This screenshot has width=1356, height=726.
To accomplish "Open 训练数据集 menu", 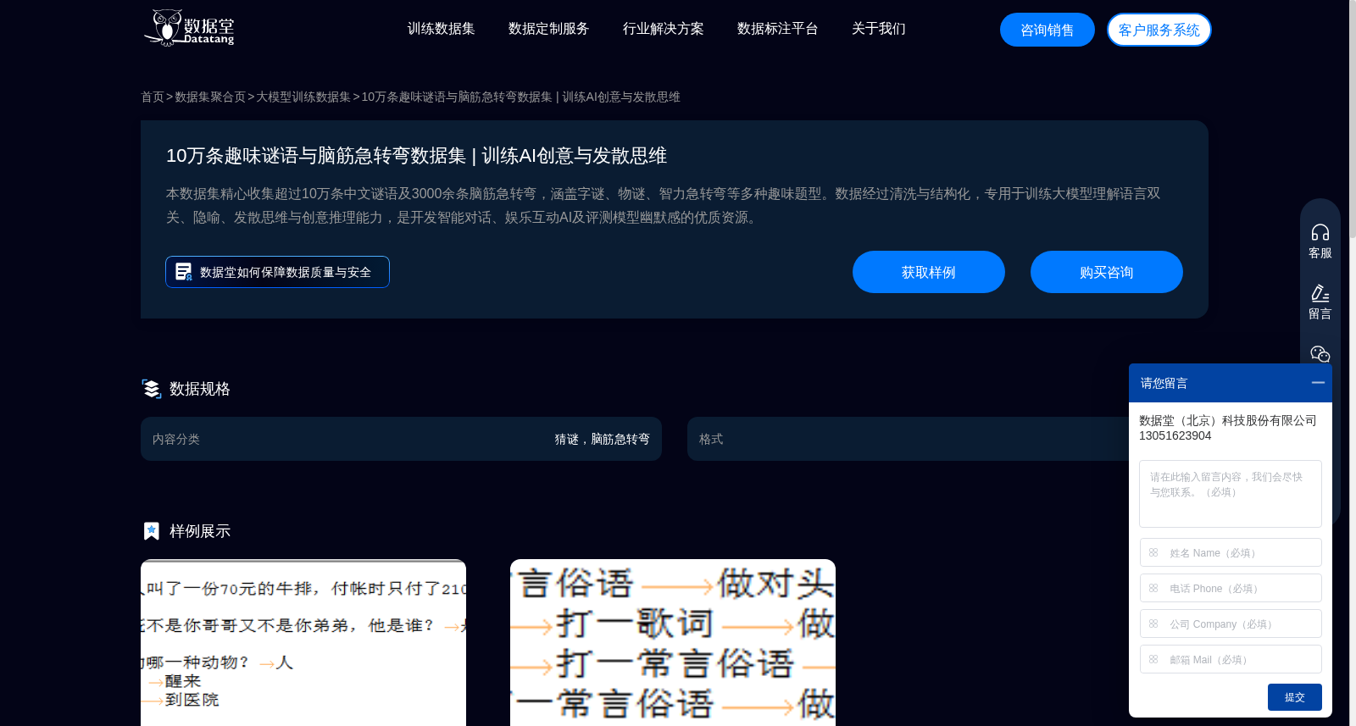I will [x=441, y=29].
